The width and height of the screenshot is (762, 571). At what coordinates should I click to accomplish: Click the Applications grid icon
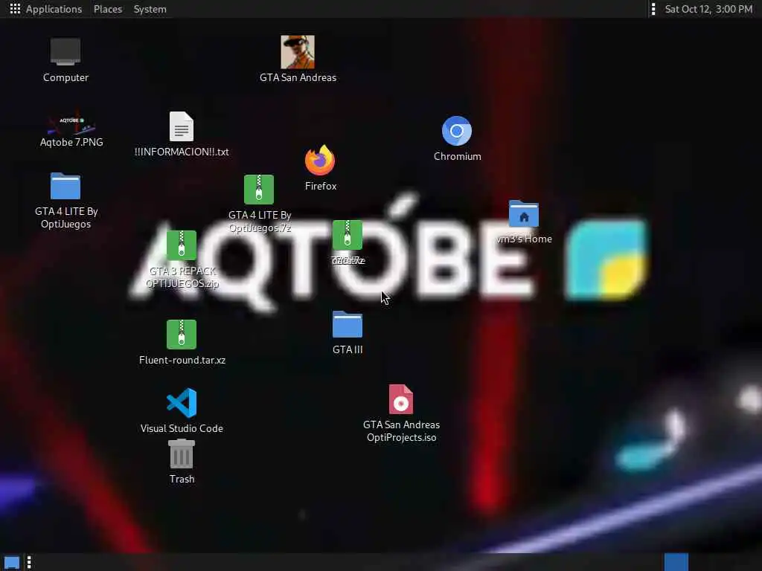(15, 9)
